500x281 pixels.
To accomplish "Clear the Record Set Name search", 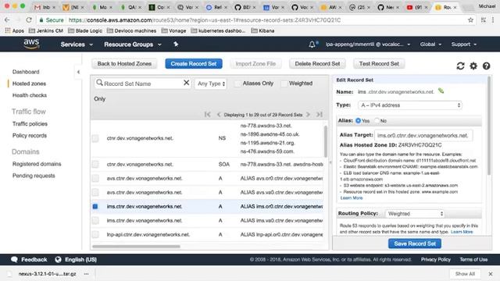I will pos(186,83).
